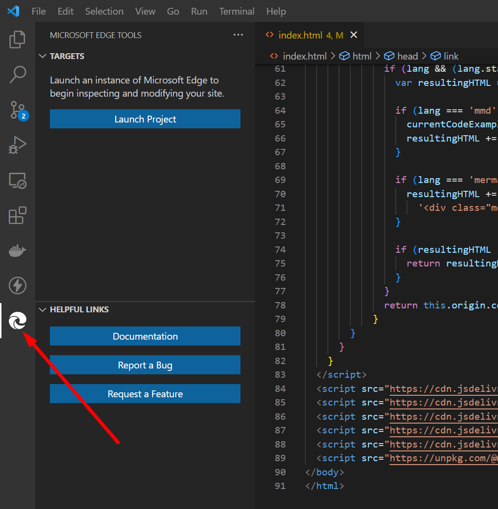The width and height of the screenshot is (498, 509).
Task: Open the Remote Explorer icon
Action: 18,181
